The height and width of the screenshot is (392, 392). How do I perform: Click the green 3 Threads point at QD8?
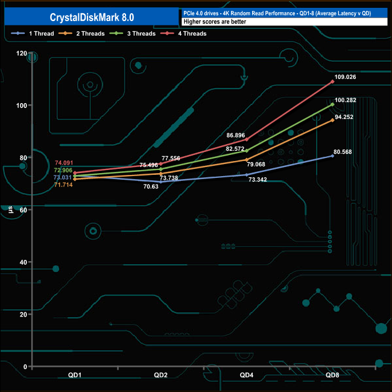[x=332, y=104]
